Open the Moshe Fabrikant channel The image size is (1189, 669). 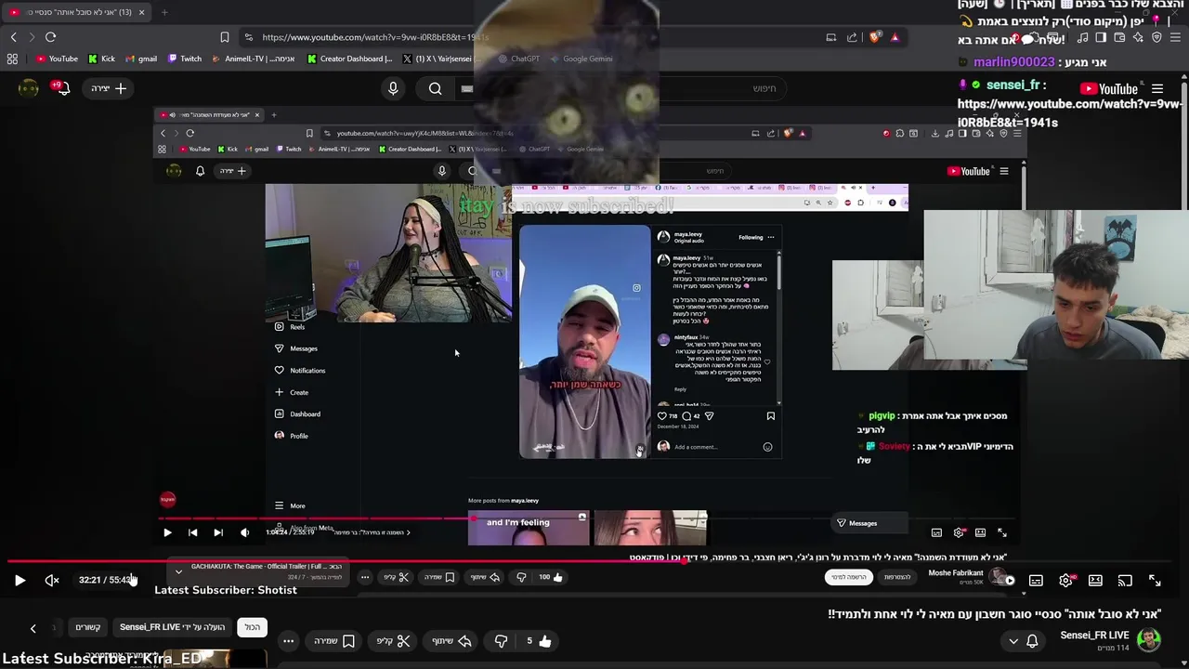955,573
